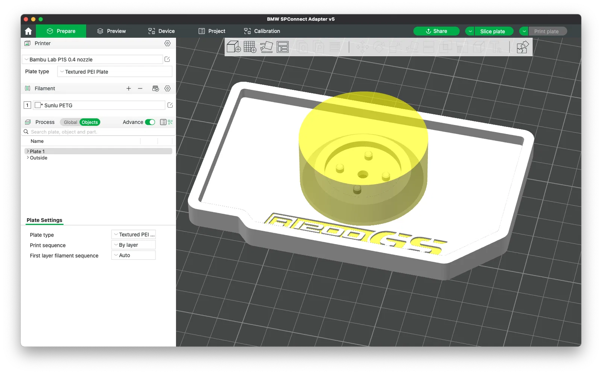Screen dimensions: 602x374
Task: Click the Print plate button
Action: click(548, 31)
